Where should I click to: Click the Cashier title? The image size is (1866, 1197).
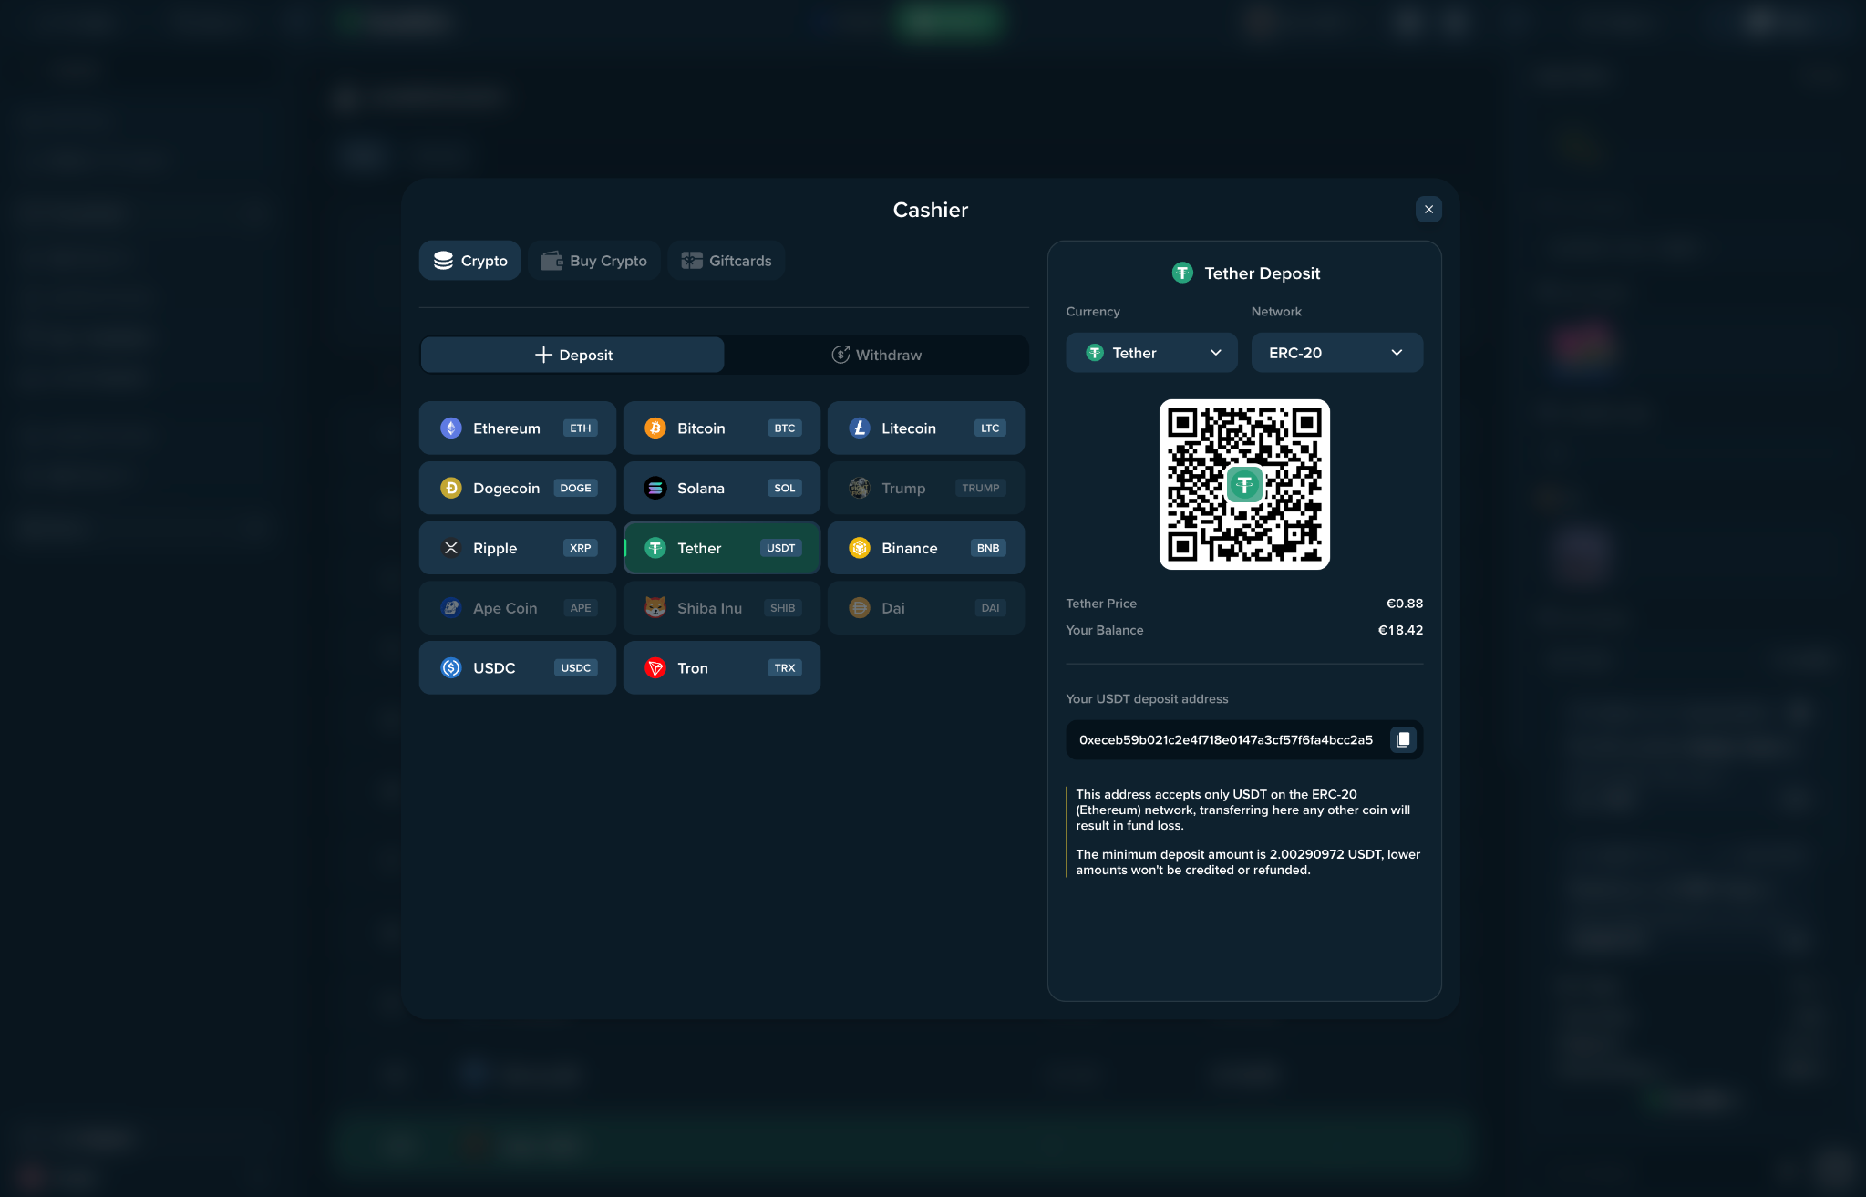click(930, 210)
